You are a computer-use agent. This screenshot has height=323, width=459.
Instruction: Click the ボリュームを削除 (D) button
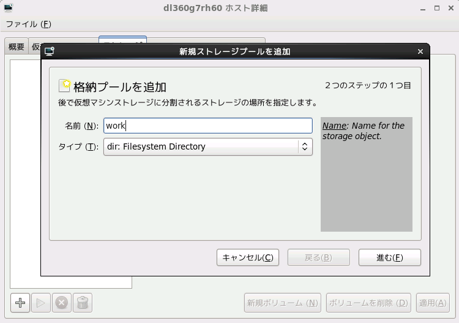coord(368,303)
